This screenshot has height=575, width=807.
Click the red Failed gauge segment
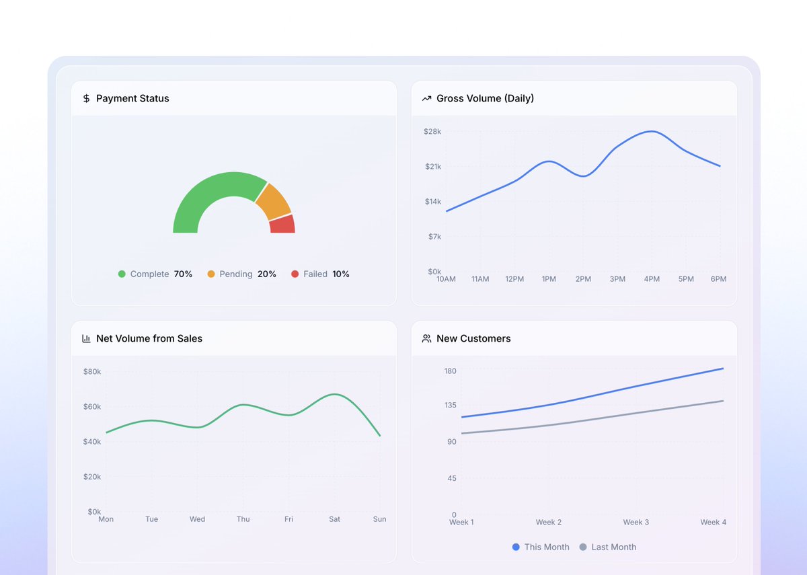[282, 225]
